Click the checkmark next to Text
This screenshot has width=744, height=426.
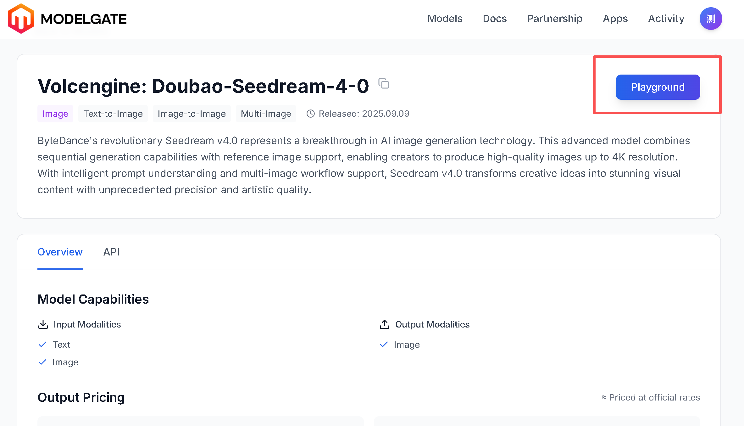click(42, 345)
